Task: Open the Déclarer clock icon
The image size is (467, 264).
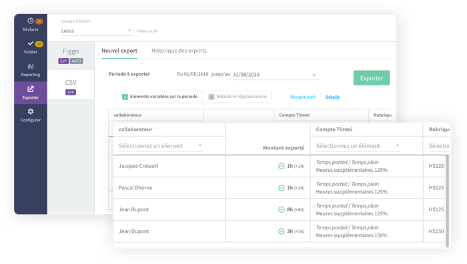Action: click(x=31, y=21)
